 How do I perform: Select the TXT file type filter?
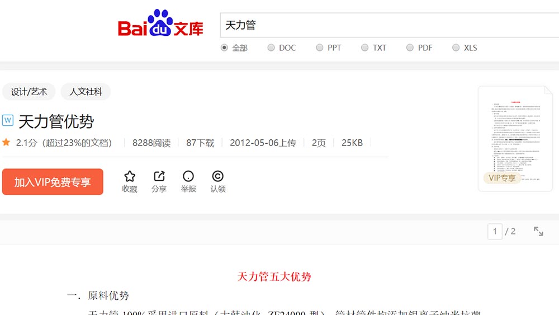tap(364, 48)
